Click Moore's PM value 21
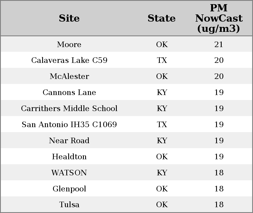Viewport: 253px width, 213px height. [x=219, y=44]
